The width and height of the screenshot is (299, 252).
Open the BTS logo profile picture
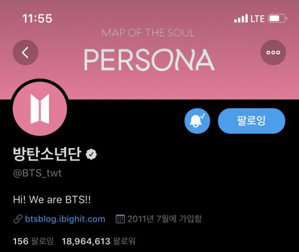(x=40, y=108)
